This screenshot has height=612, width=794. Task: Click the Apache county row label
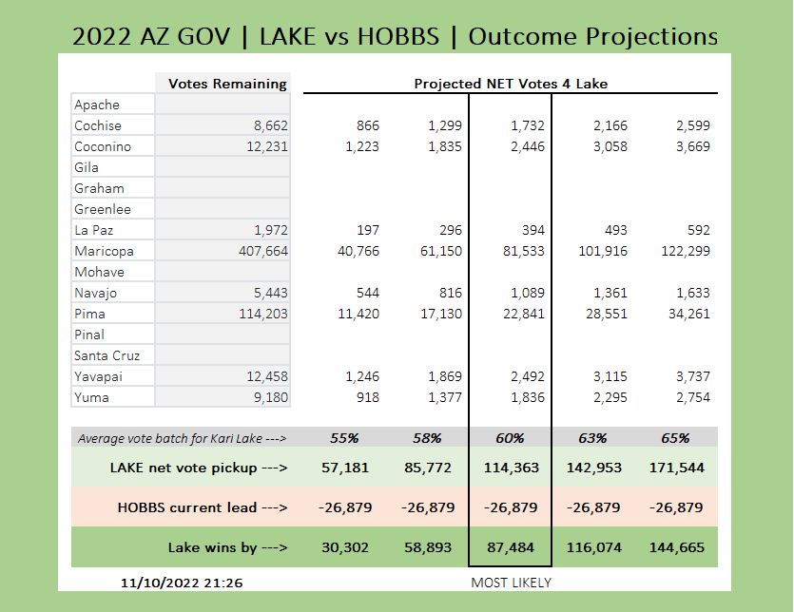[x=97, y=105]
